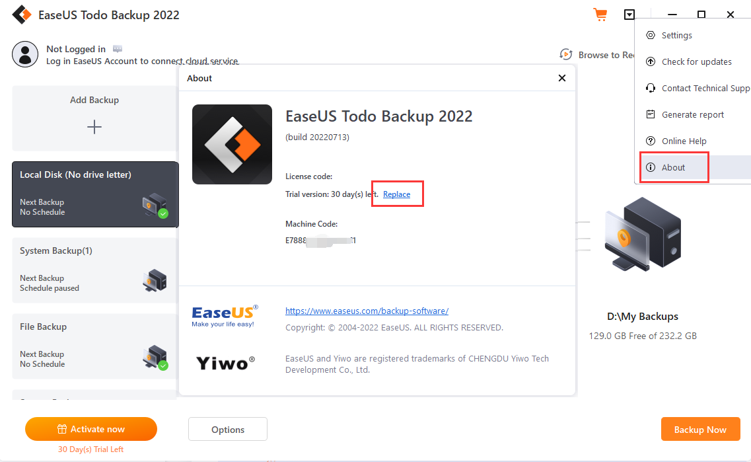Select the Local Disk backup task
Viewport: 751px width, 462px height.
click(x=95, y=194)
